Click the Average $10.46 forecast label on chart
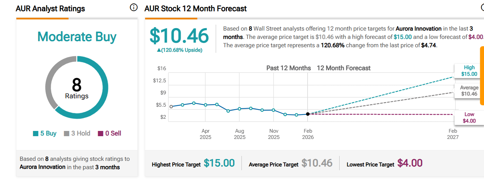The height and width of the screenshot is (190, 484). (x=469, y=91)
